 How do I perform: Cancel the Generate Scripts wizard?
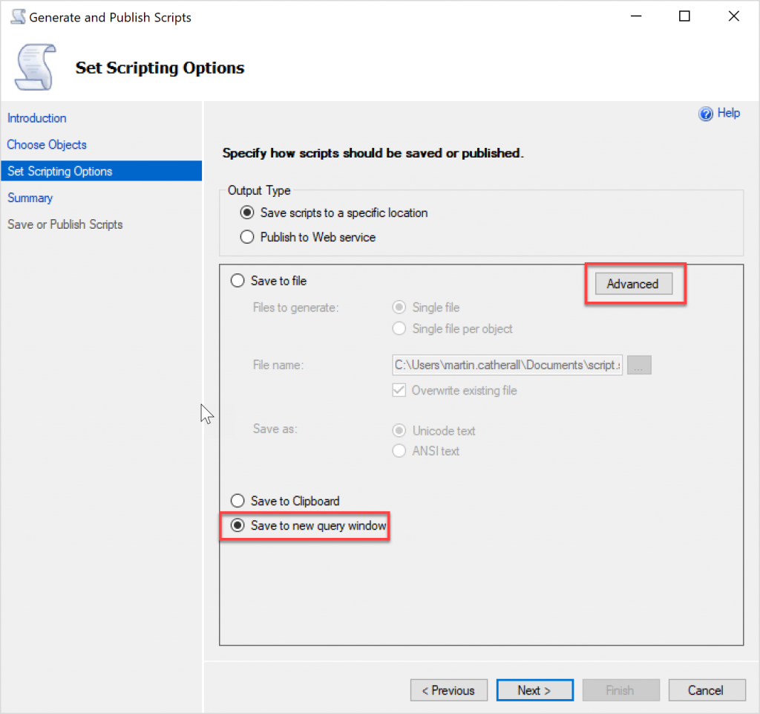pos(706,690)
